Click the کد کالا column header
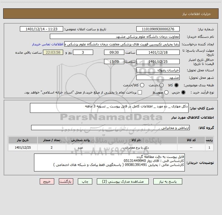The width and height of the screenshot is (222, 215). (191, 140)
